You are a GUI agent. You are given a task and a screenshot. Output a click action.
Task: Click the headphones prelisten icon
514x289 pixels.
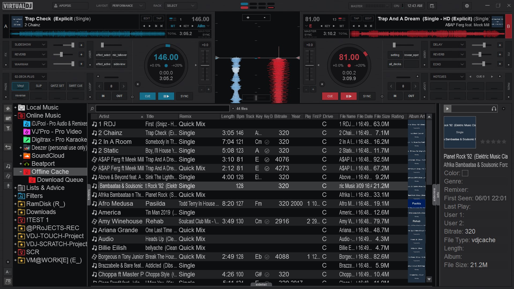click(494, 108)
